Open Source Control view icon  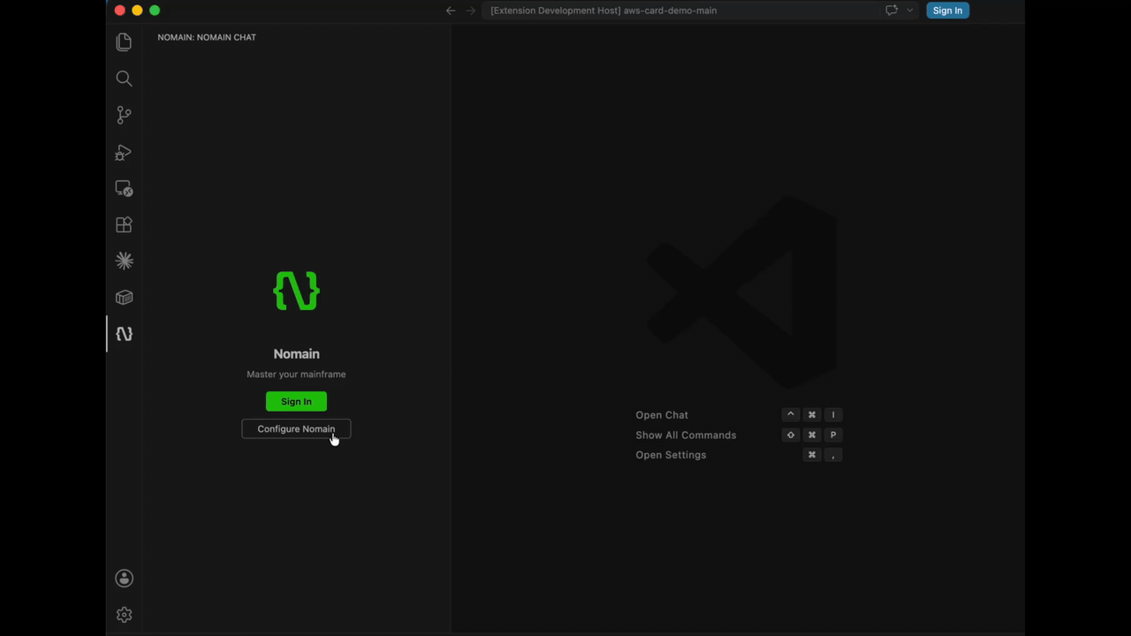click(x=124, y=115)
